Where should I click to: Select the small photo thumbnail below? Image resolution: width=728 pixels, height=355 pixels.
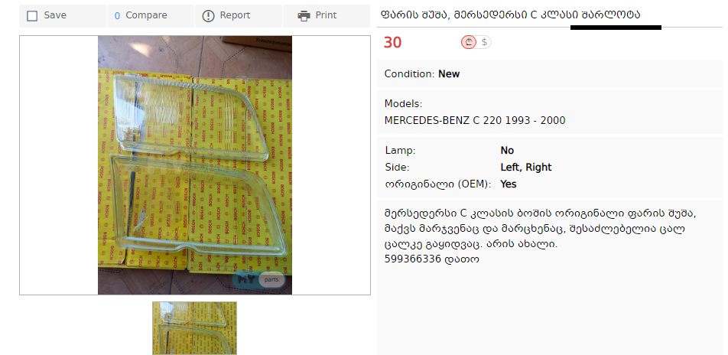(x=194, y=328)
